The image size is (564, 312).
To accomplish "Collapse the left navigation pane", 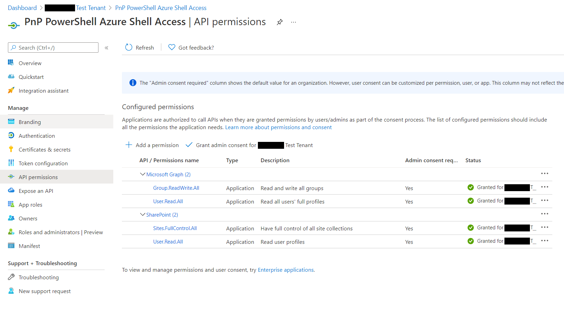I will pos(107,48).
